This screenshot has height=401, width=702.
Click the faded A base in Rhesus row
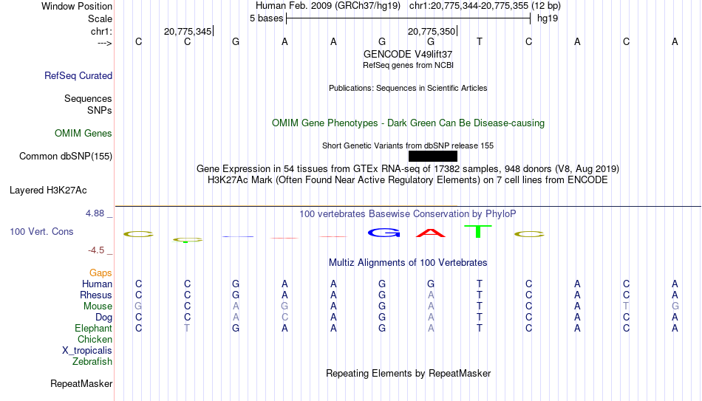[431, 295]
